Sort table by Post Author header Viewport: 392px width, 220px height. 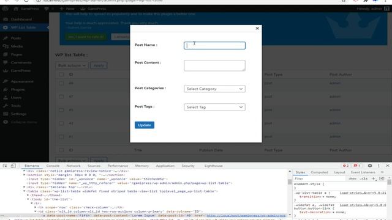point(341,75)
